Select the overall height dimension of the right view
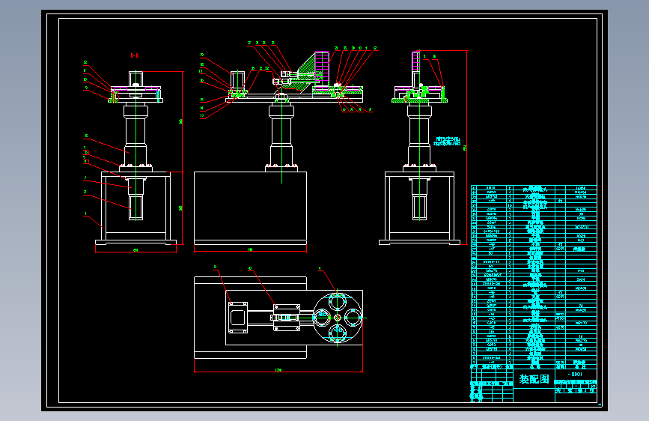Screen dimensions: 649x421 [x=465, y=148]
